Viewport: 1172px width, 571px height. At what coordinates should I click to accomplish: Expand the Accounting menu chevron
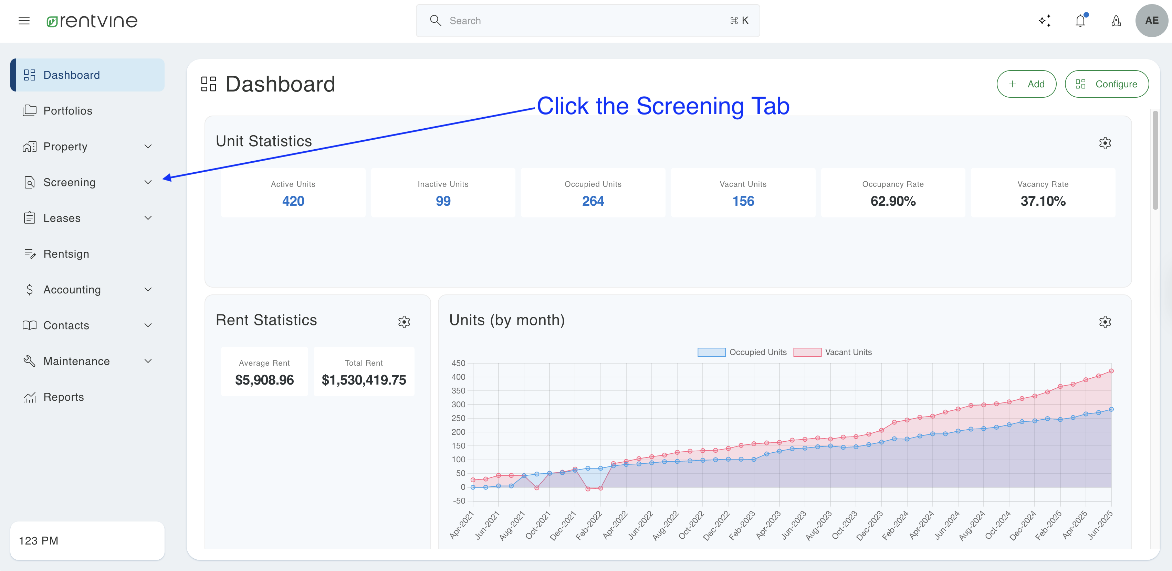pyautogui.click(x=148, y=290)
